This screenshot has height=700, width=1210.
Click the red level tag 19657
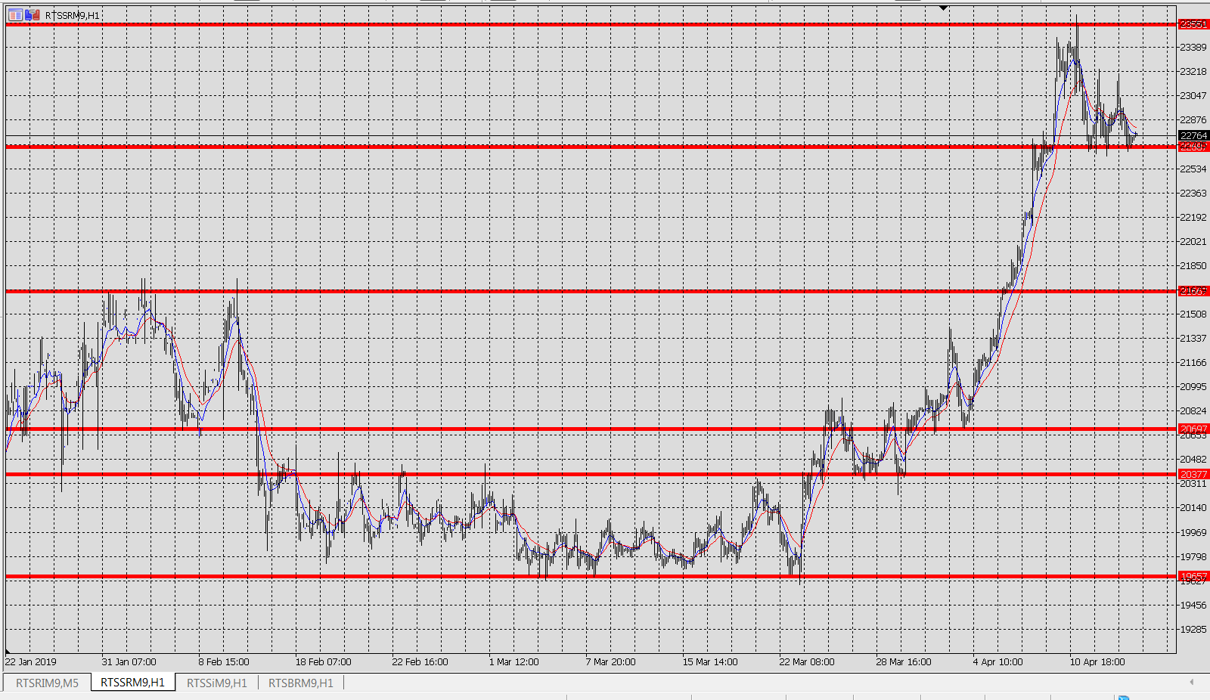point(1193,576)
